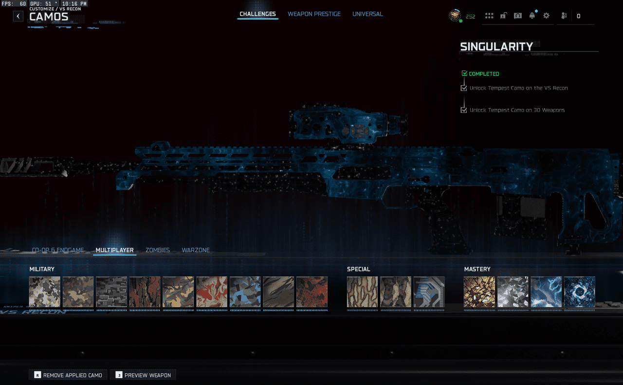Select the first Military camo thumbnail

click(x=45, y=292)
